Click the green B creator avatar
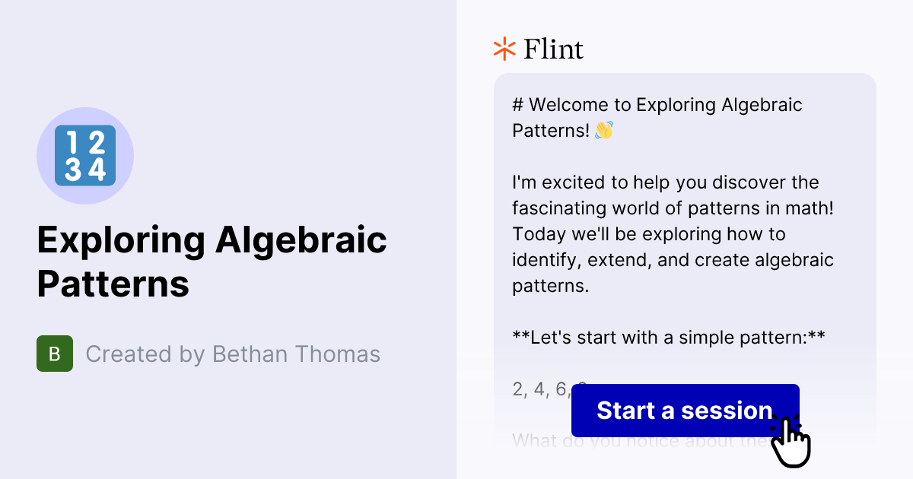The height and width of the screenshot is (479, 913). 55,354
